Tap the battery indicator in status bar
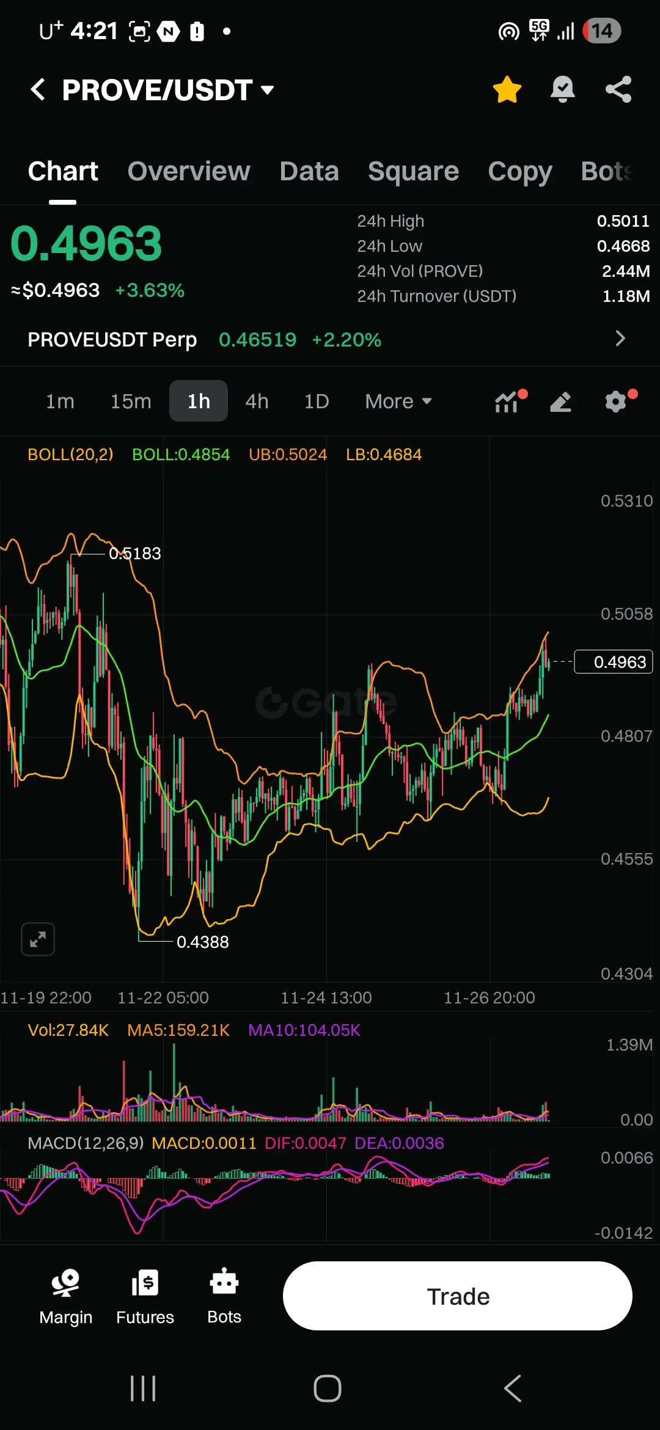 [x=602, y=31]
